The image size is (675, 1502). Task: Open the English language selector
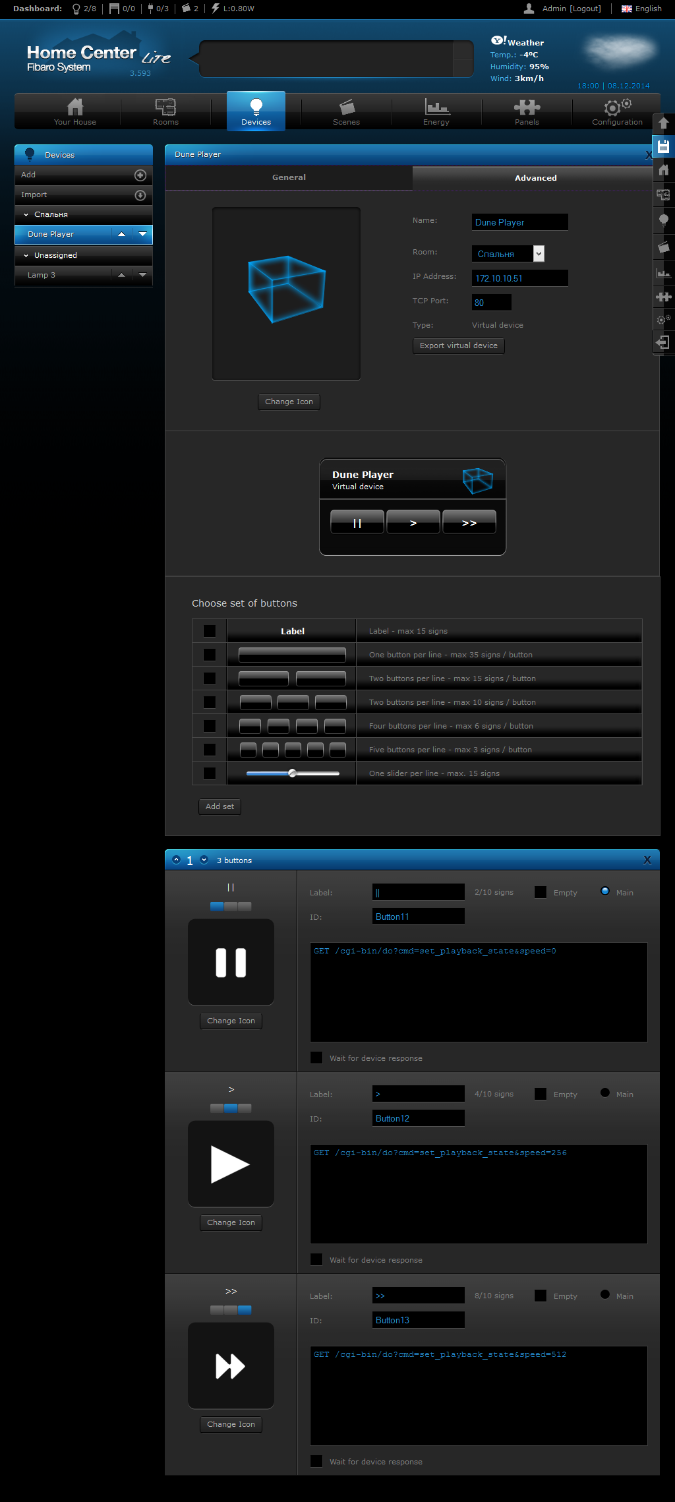tap(641, 9)
